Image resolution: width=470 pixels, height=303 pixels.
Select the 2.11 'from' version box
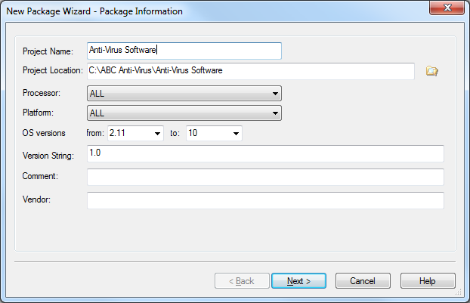[x=135, y=133]
